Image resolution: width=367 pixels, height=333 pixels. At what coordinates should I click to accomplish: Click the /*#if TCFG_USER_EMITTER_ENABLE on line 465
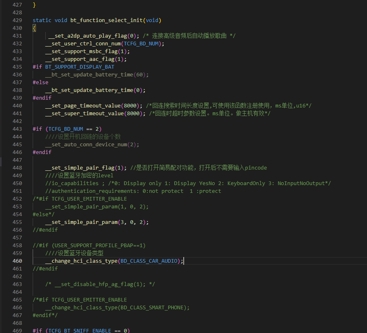click(x=80, y=300)
